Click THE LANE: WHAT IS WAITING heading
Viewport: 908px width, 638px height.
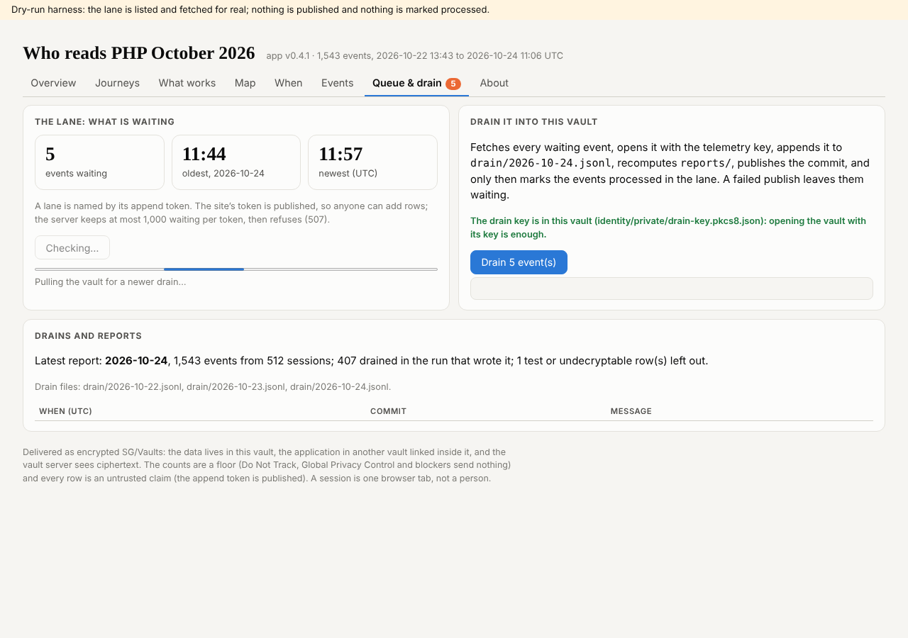tap(105, 122)
